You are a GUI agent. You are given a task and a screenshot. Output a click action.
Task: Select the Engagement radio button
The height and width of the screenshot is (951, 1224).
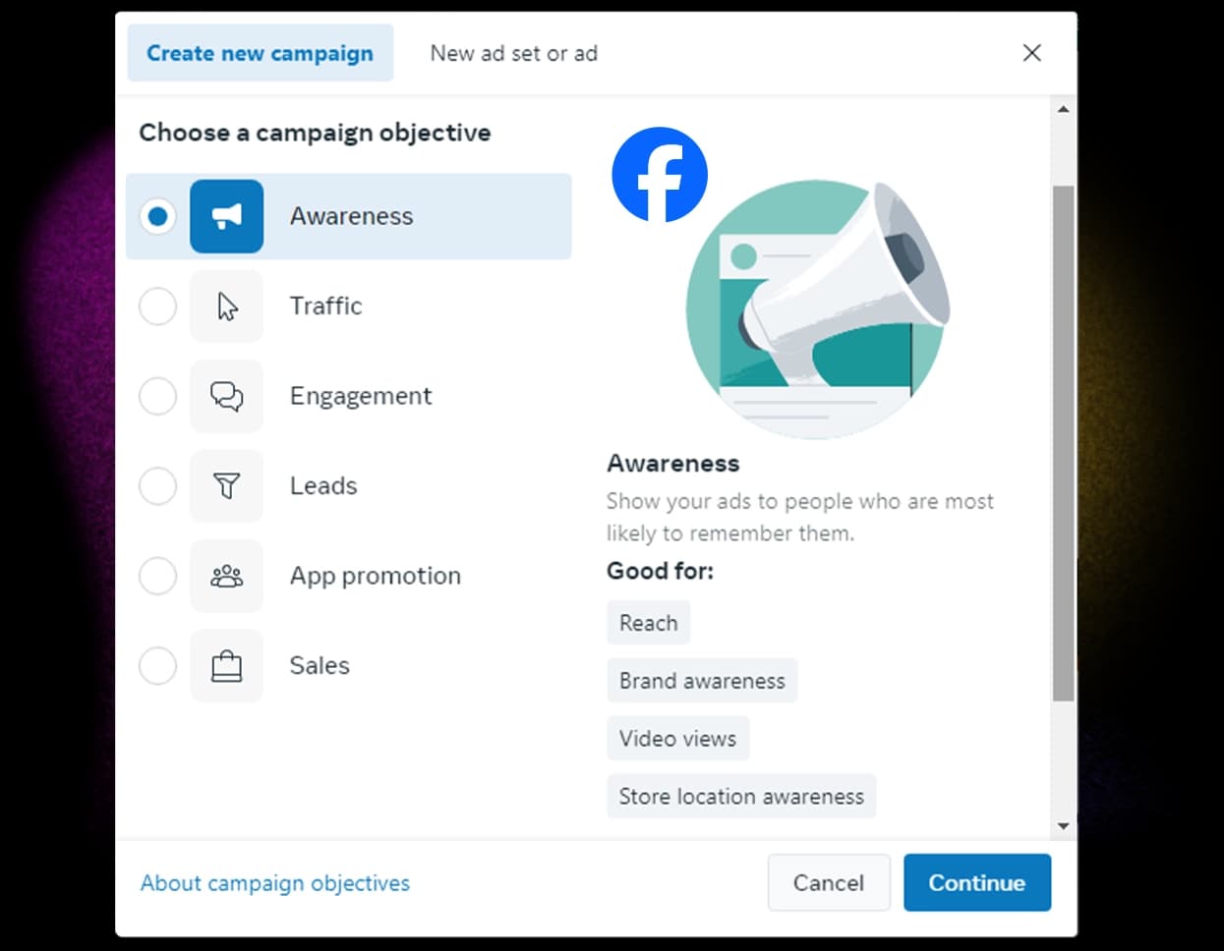157,396
